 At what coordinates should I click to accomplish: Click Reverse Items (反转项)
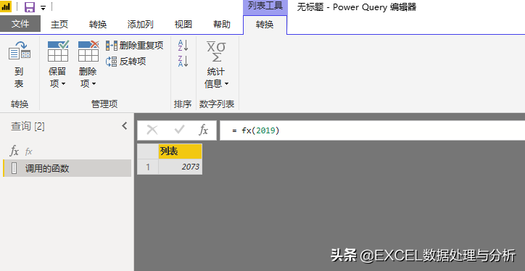(x=126, y=61)
